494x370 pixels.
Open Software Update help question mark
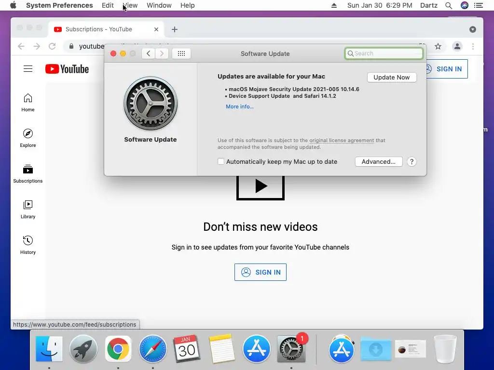coord(412,162)
